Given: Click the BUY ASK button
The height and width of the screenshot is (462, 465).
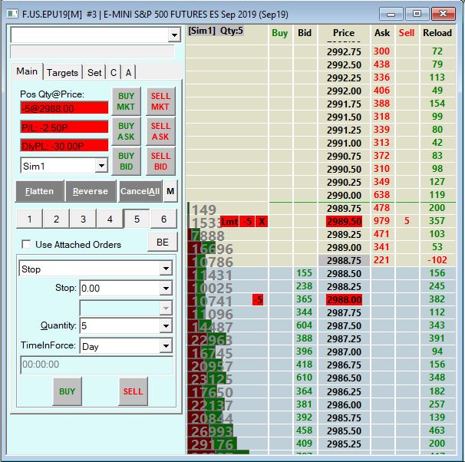Looking at the screenshot, I should tap(126, 131).
